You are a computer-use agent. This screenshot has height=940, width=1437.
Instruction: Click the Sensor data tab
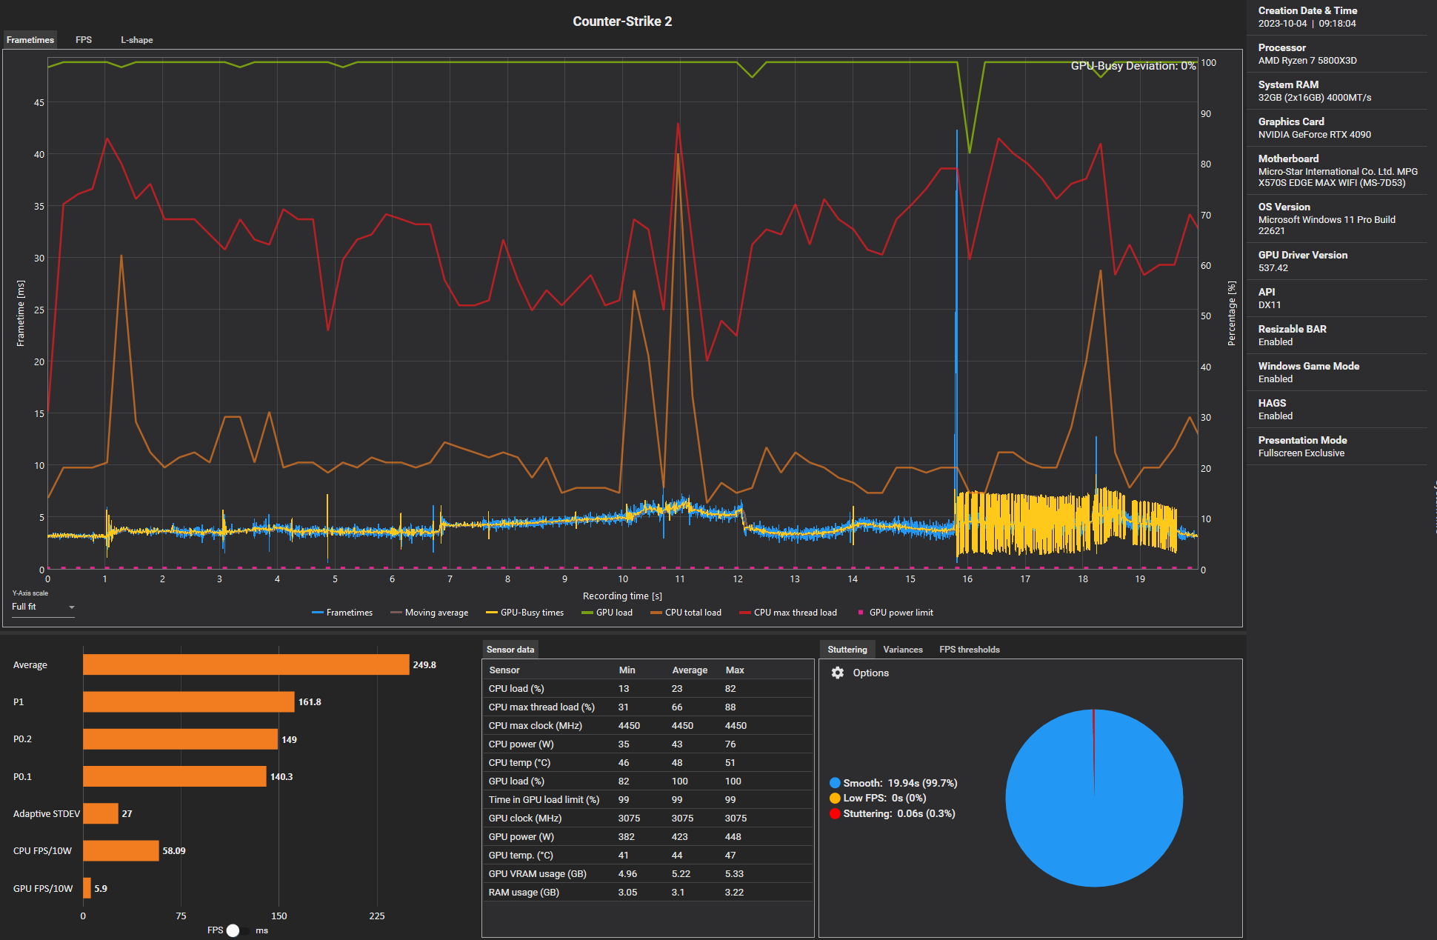point(510,650)
